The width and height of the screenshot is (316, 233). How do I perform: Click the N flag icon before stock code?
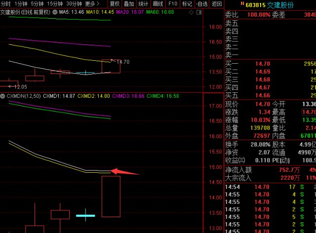click(x=242, y=3)
